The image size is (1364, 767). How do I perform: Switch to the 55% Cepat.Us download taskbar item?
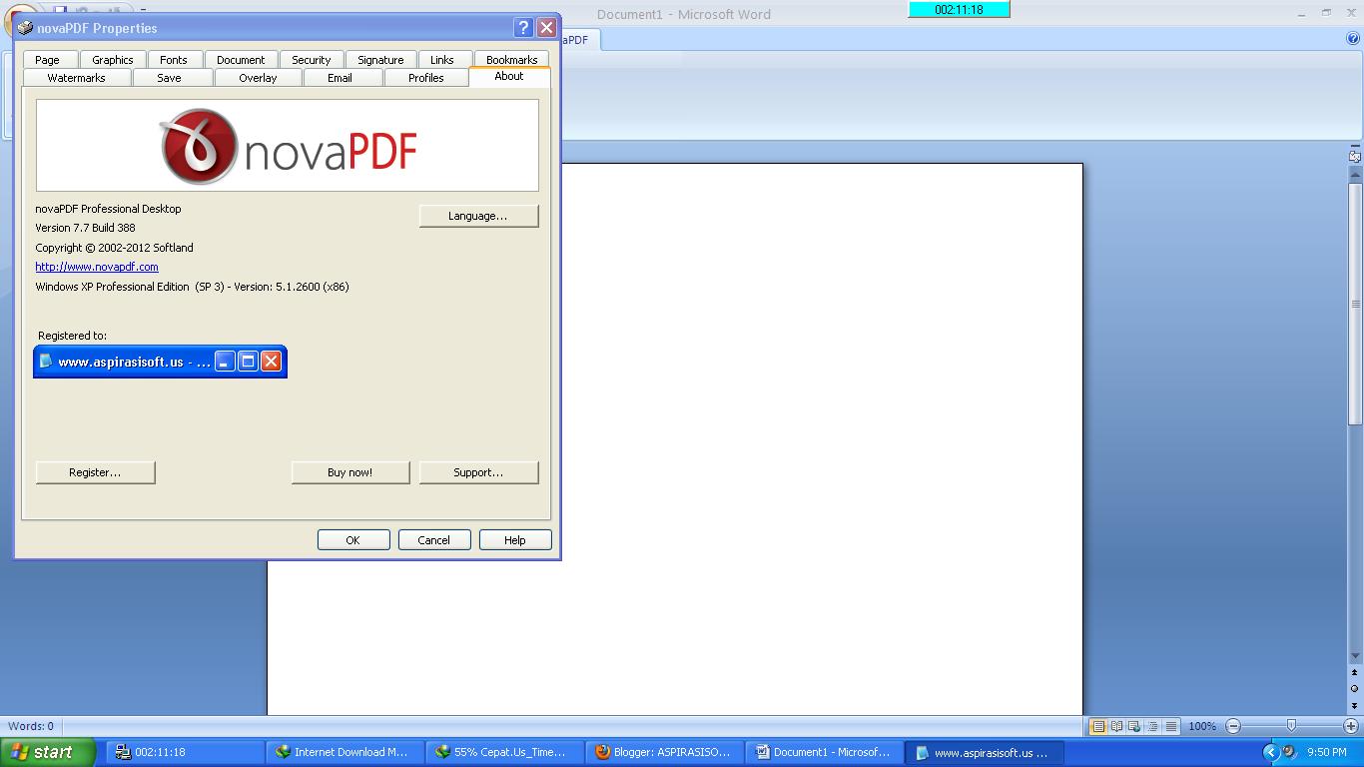click(503, 752)
